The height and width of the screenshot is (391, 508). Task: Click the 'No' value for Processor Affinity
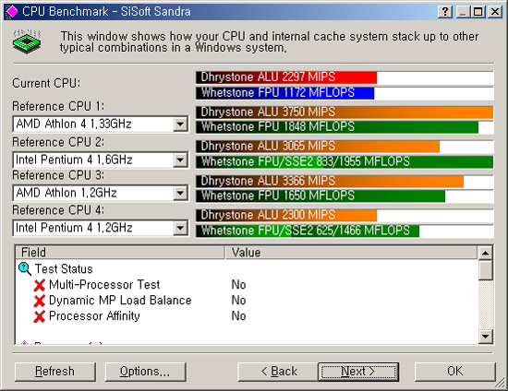tap(239, 316)
